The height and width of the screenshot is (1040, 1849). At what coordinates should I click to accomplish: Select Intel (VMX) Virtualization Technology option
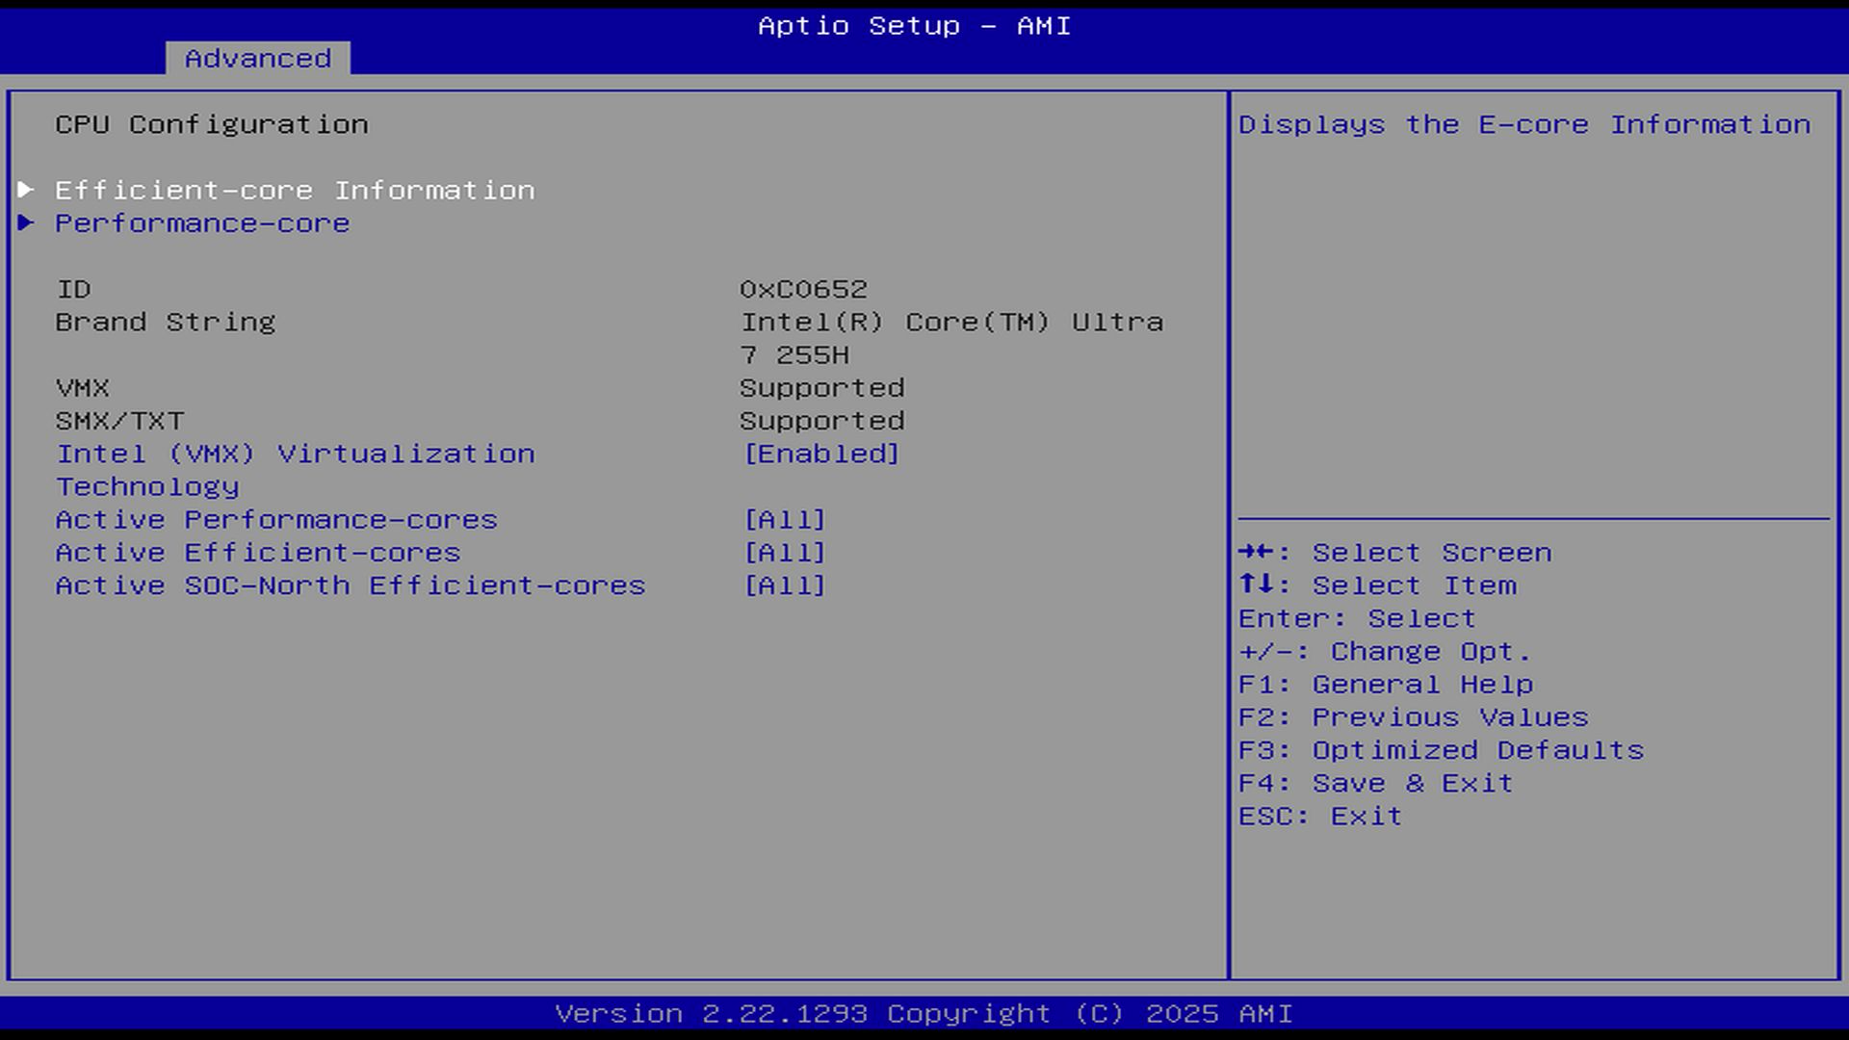click(x=295, y=455)
